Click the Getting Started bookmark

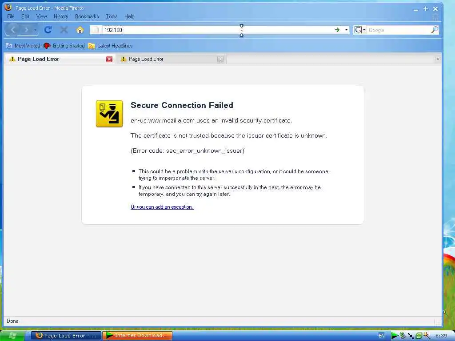pos(64,46)
